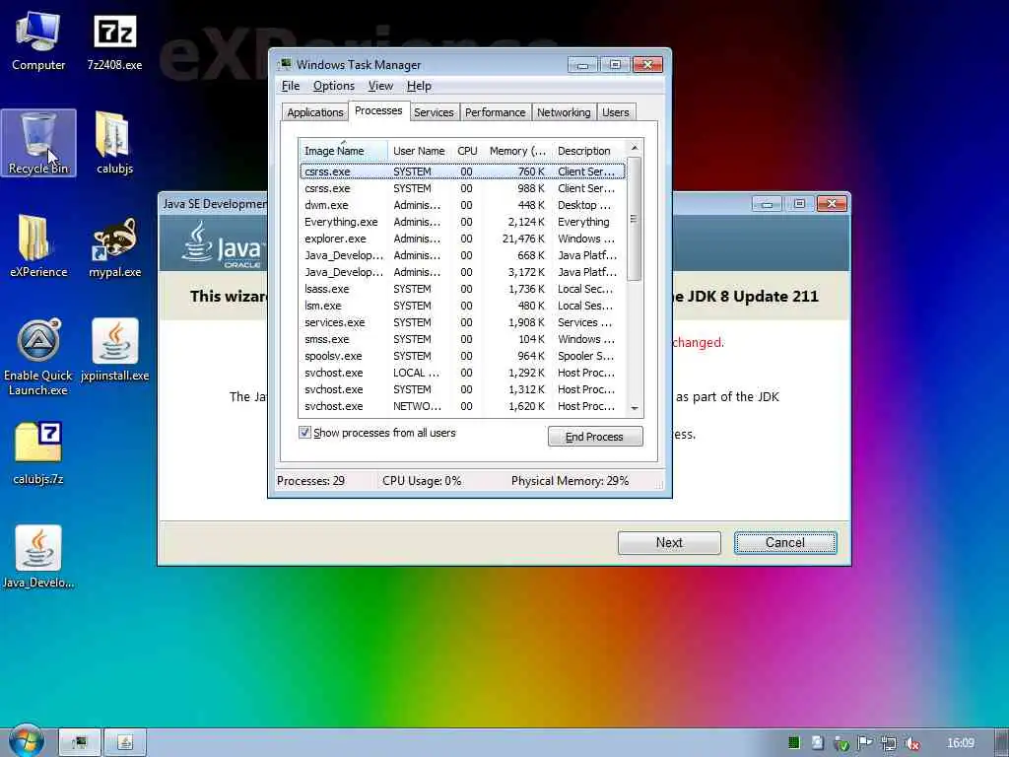
Task: Click the Show desktop strip in taskbar
Action: click(1001, 743)
